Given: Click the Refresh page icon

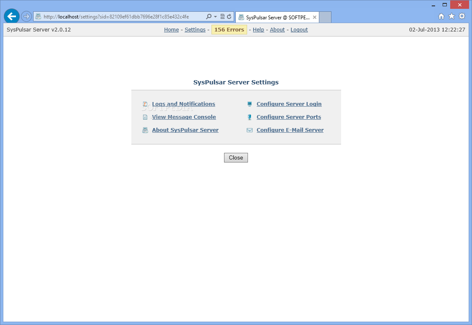Looking at the screenshot, I should point(229,16).
